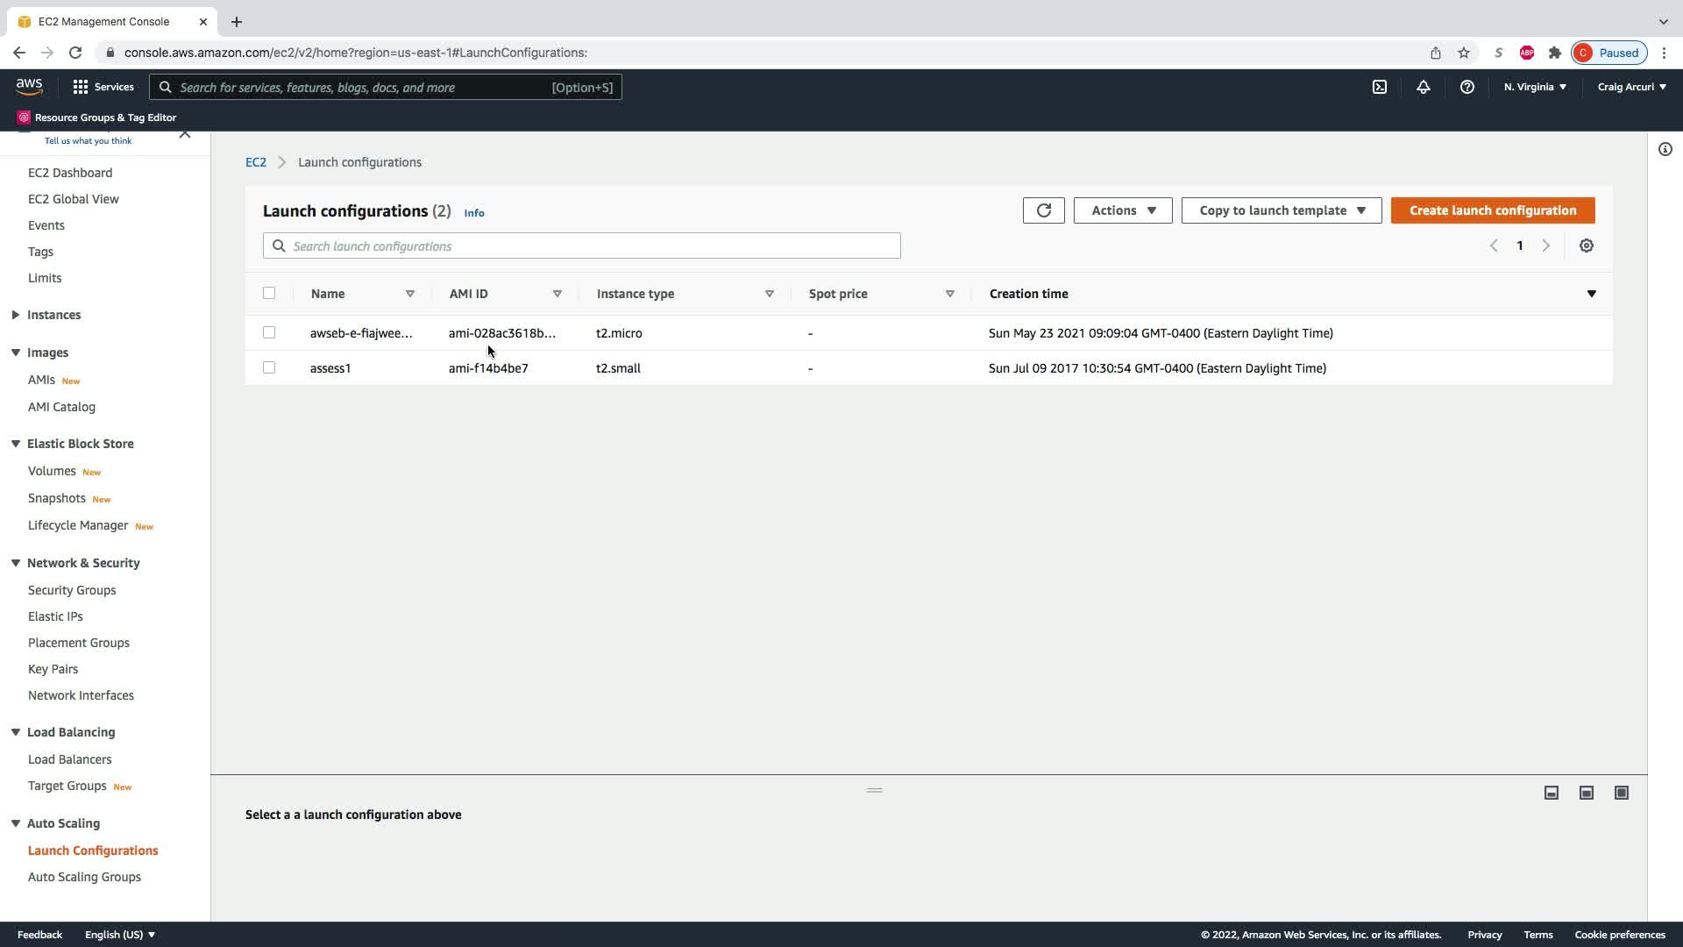Expand the Instances sidebar section
The height and width of the screenshot is (947, 1683).
pos(53,315)
